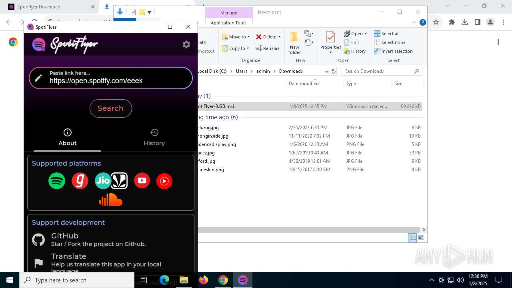Open Microsoft Edge from the taskbar

tap(164, 280)
